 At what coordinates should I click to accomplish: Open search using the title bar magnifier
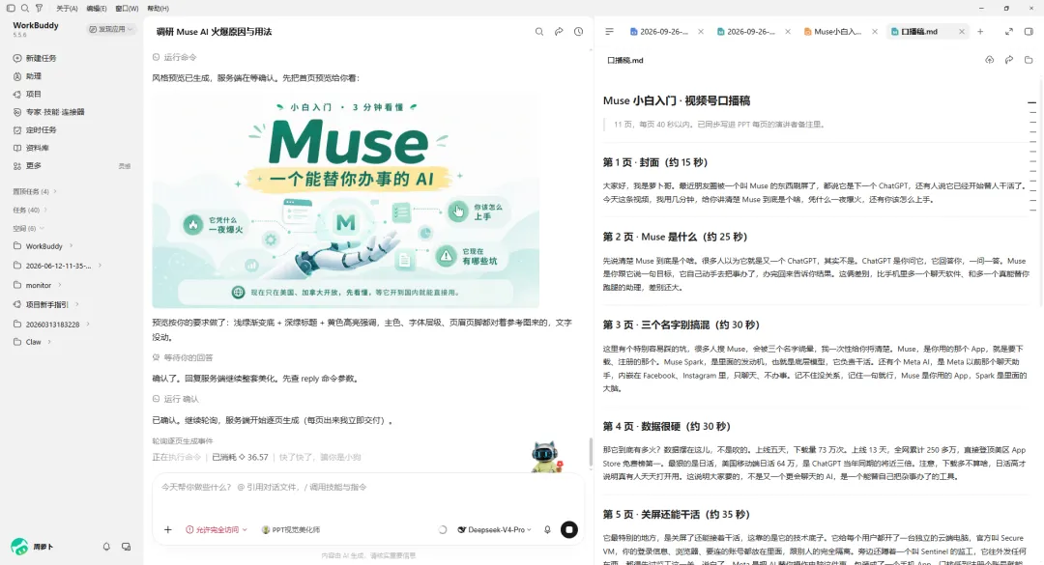click(x=24, y=8)
